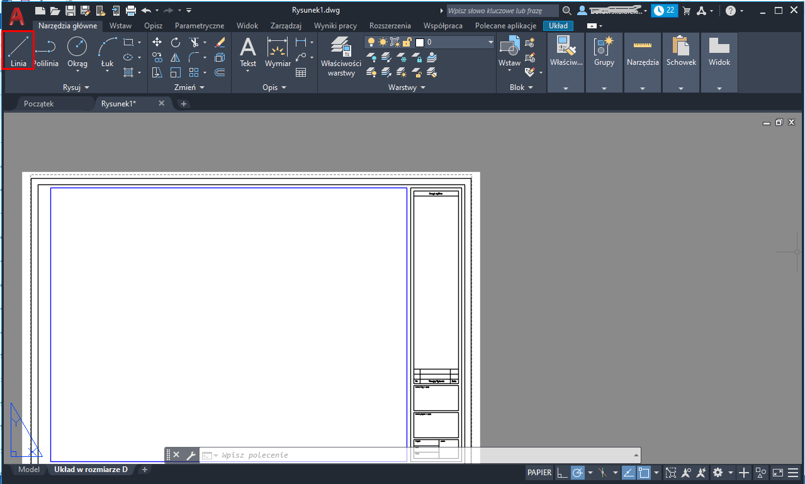
Task: Switch to the Początek file tab
Action: click(x=39, y=104)
